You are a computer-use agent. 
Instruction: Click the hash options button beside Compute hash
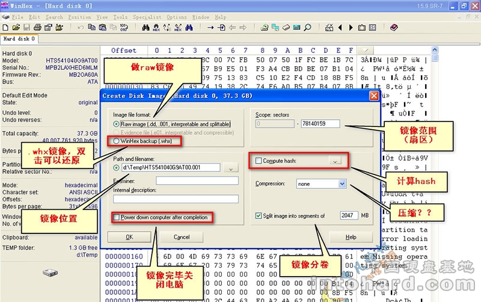click(335, 161)
